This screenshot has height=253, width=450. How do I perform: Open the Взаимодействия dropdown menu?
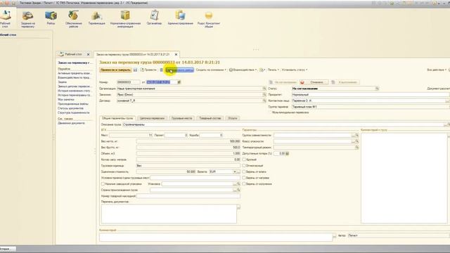[x=243, y=70]
